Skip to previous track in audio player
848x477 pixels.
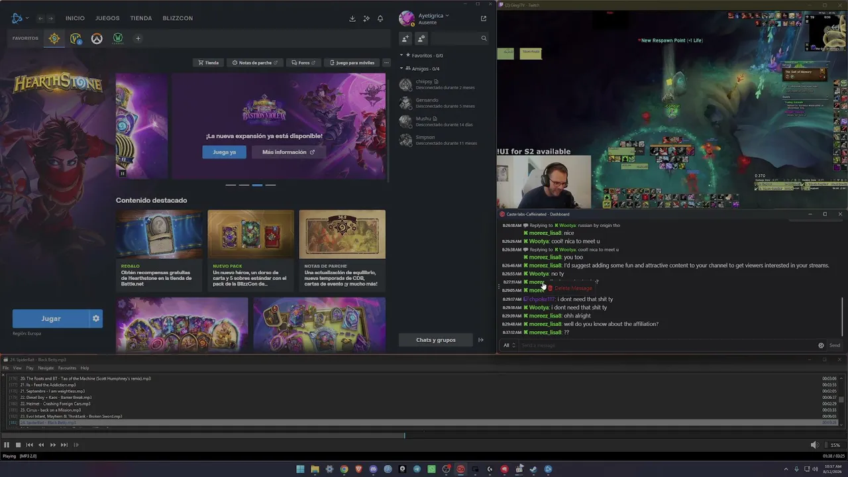coord(29,445)
